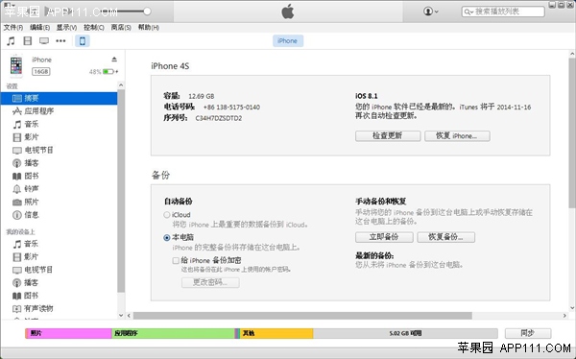The image size is (576, 359).
Task: Click the pink 照片 storage segment
Action: pyautogui.click(x=69, y=333)
